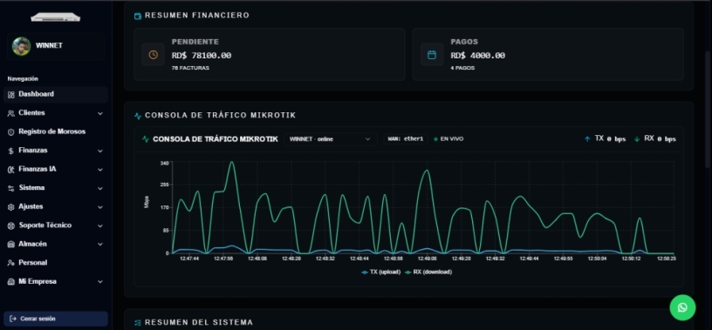The height and width of the screenshot is (330, 712).
Task: Toggle TX (upload) legend series
Action: 381,272
